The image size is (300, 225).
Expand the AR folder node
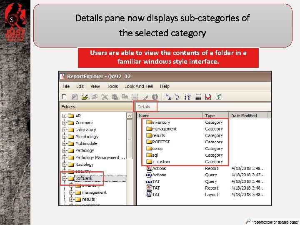click(x=64, y=116)
